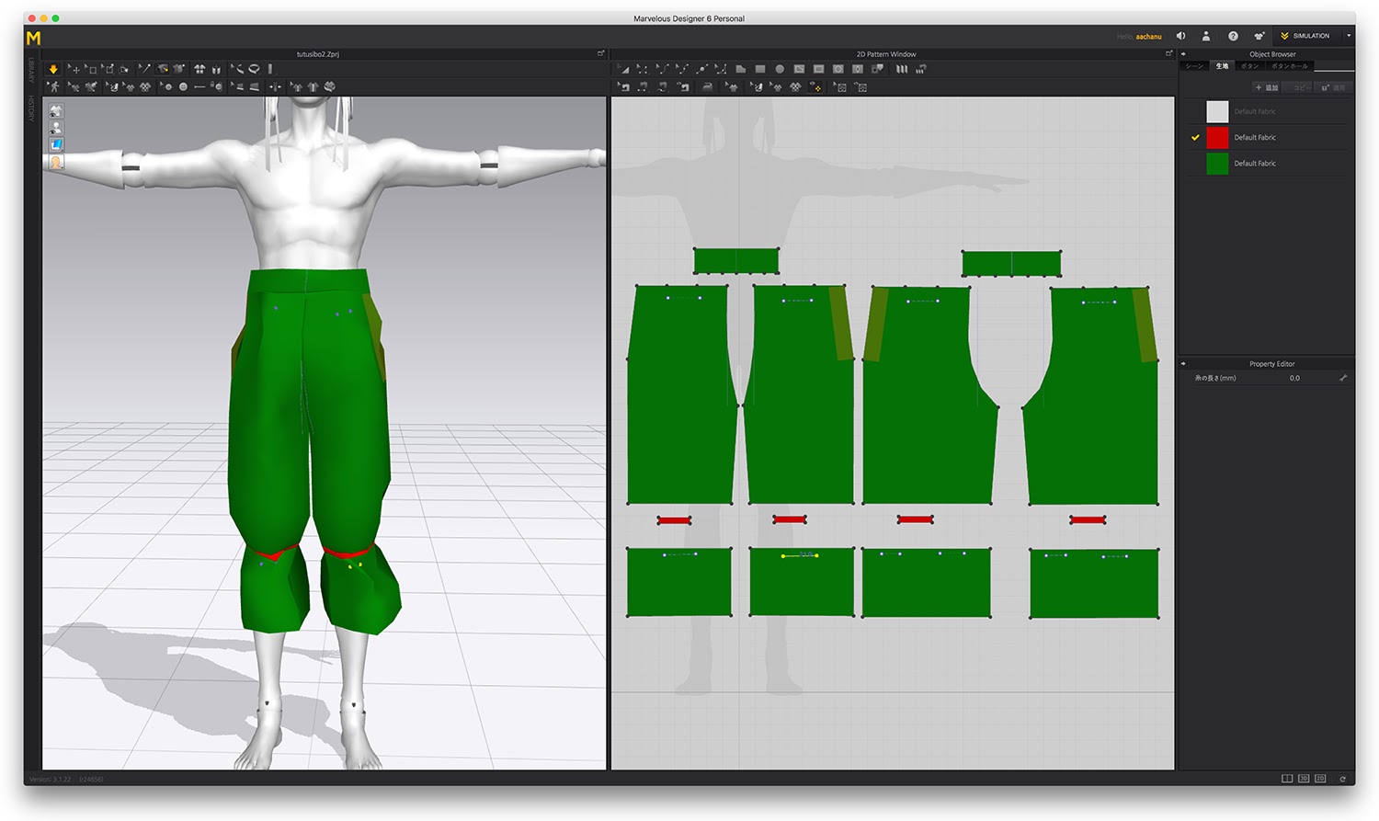Click the walking avatar icon in 3D toolbar
Viewport: 1379px width, 821px height.
54,87
